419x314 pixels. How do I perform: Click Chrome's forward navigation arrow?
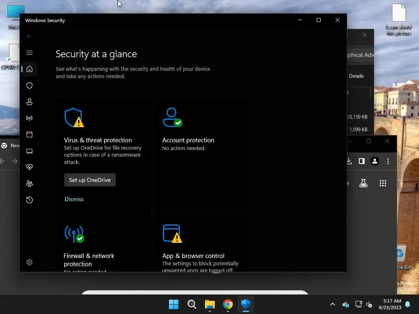pos(15,161)
